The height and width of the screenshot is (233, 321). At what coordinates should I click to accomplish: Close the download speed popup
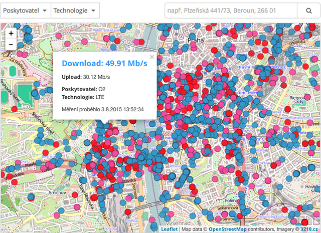[x=152, y=57]
